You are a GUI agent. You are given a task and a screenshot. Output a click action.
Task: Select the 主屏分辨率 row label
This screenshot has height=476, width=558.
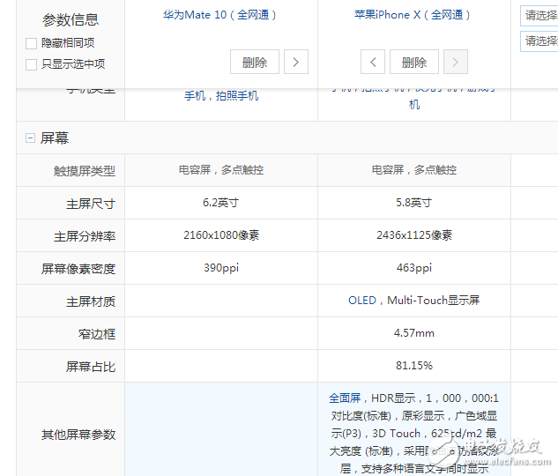(x=85, y=236)
